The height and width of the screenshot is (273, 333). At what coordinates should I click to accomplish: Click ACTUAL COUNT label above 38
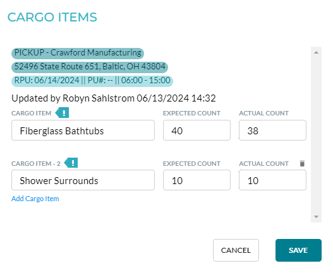click(x=263, y=113)
